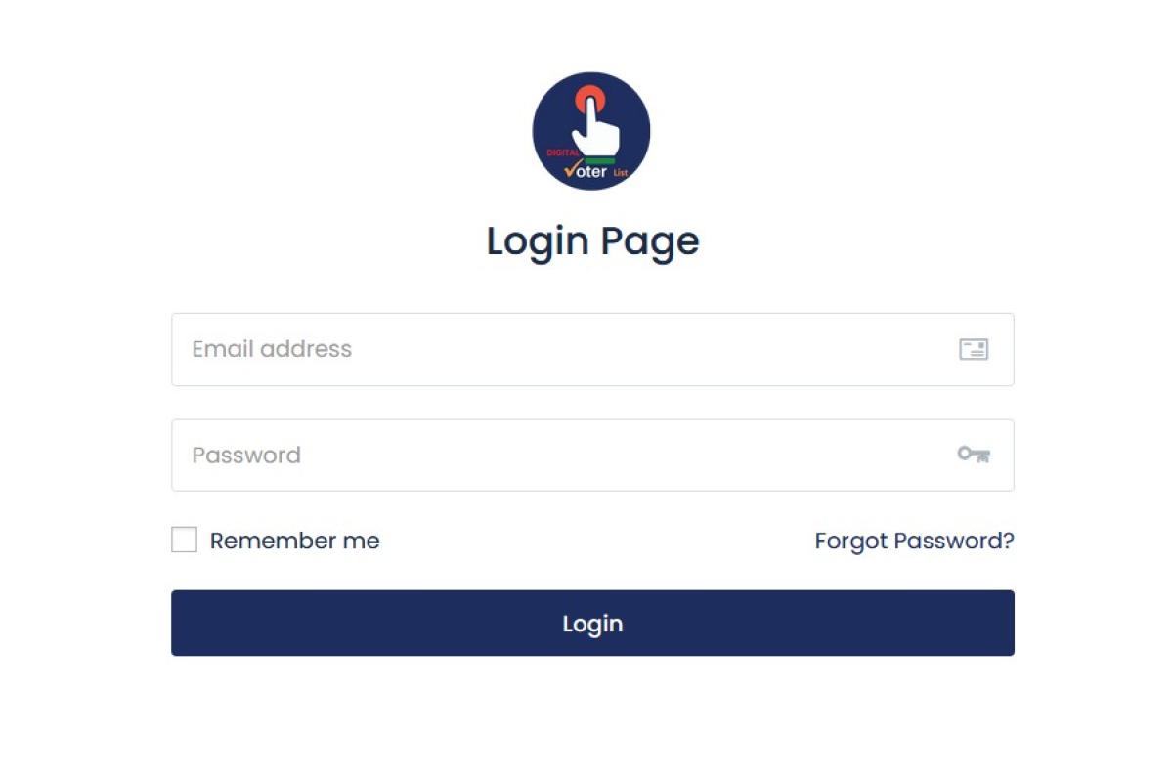Click the circular voter logo image

click(x=590, y=132)
